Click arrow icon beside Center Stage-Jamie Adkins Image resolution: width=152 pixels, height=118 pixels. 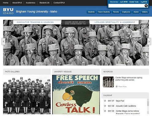click(x=105, y=111)
